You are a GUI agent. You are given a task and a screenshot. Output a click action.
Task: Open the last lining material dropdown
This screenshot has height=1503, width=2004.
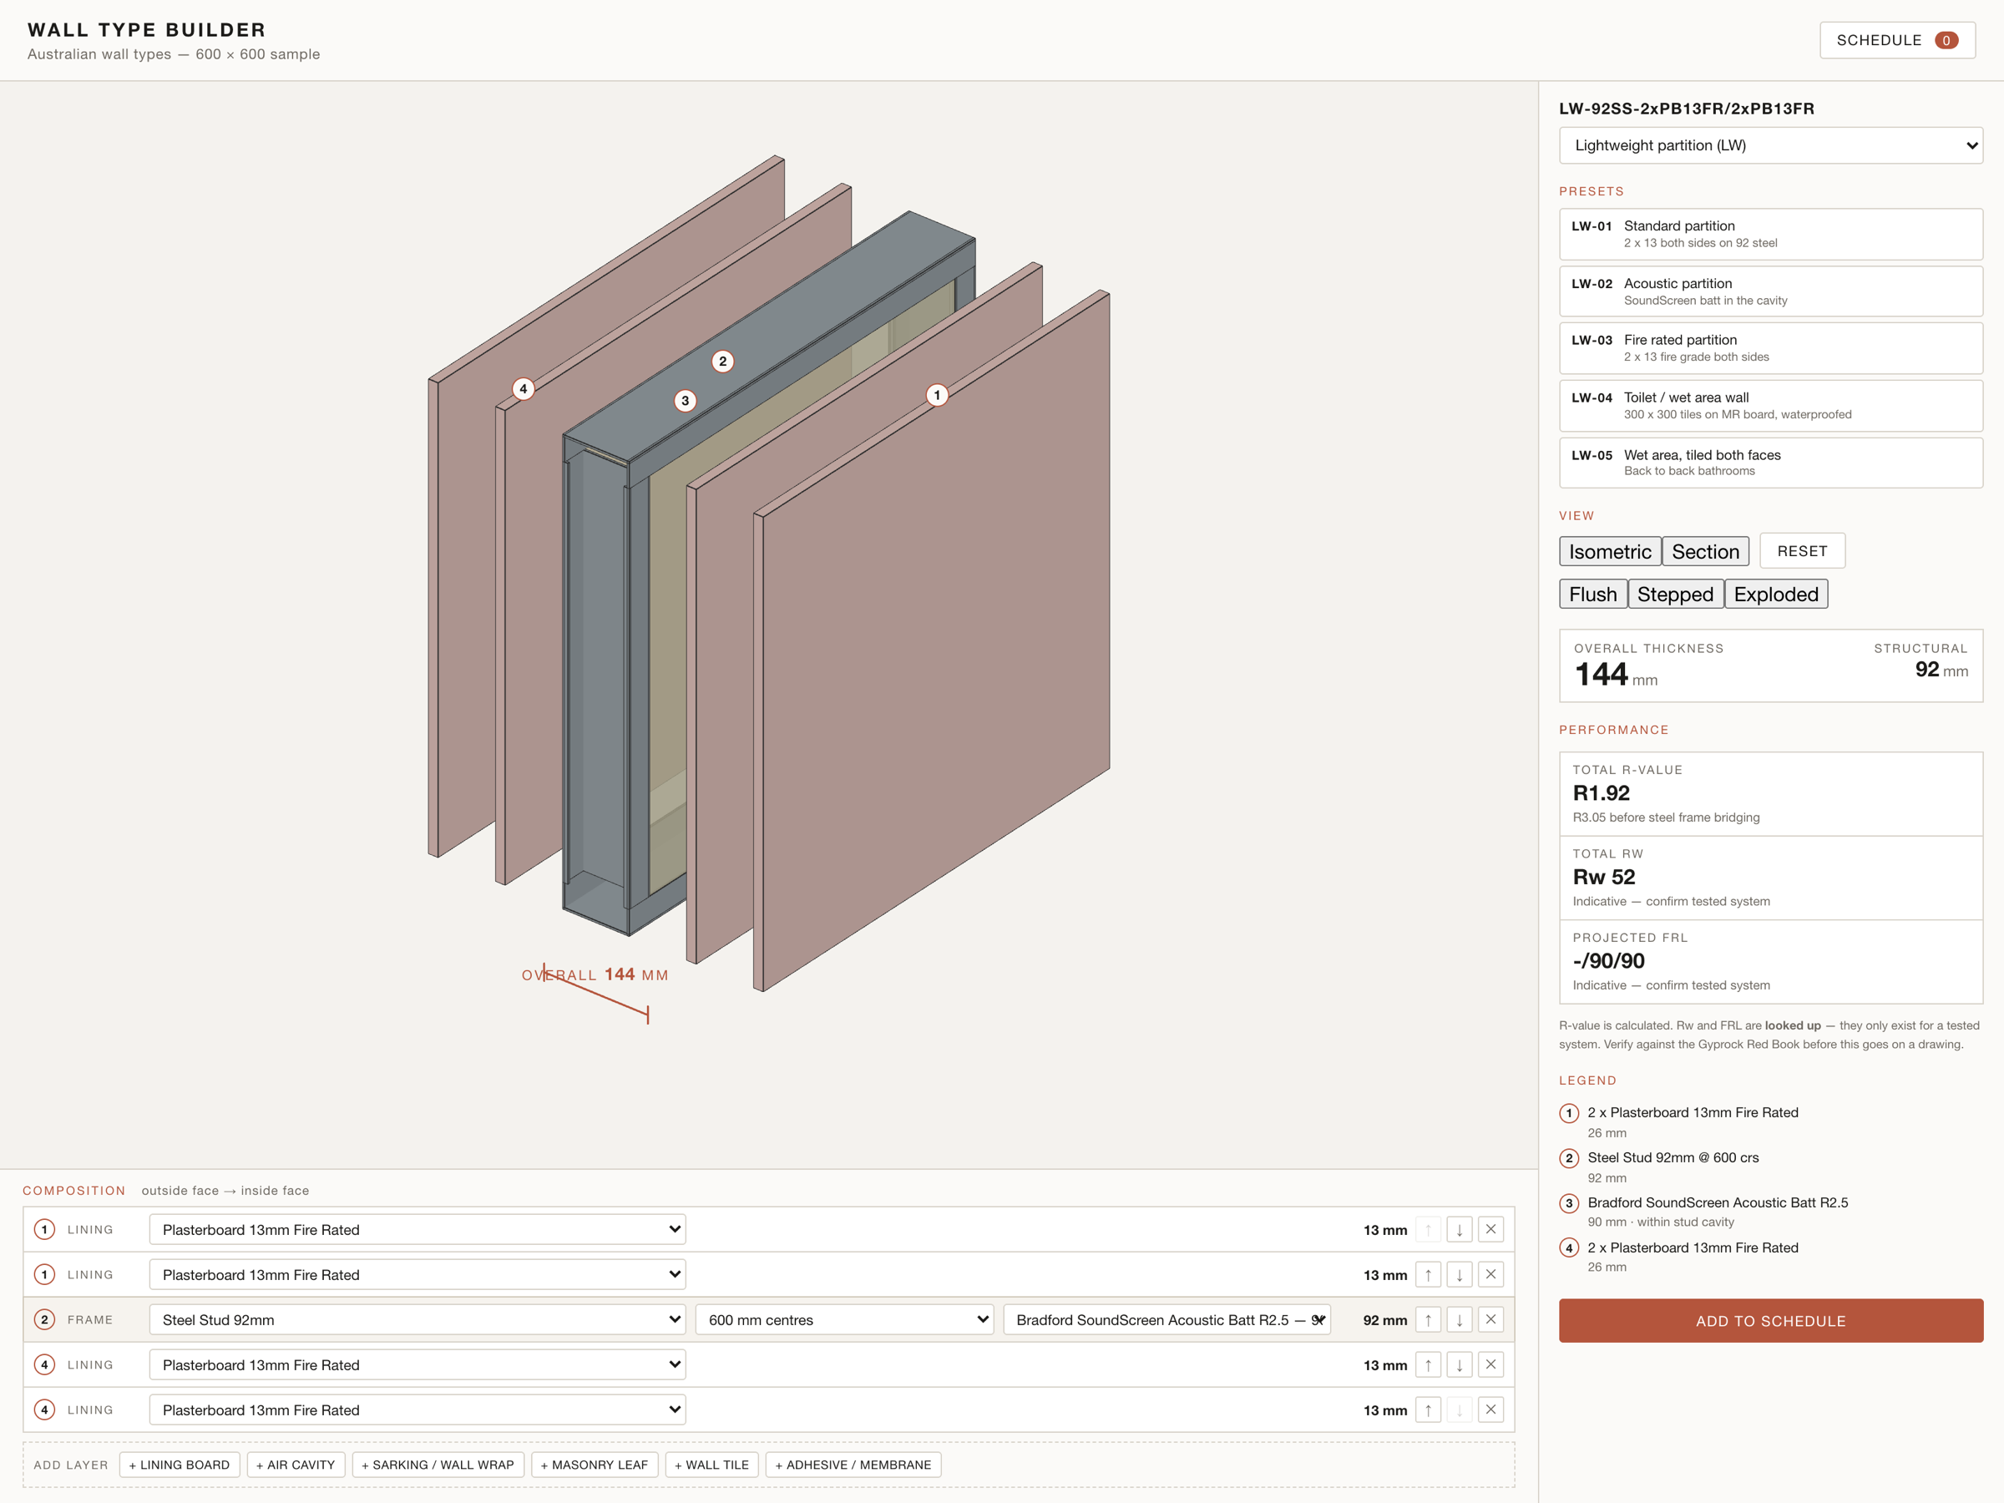click(417, 1409)
